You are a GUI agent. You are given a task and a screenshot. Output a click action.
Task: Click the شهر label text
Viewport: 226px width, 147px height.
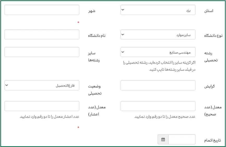pos(92,11)
